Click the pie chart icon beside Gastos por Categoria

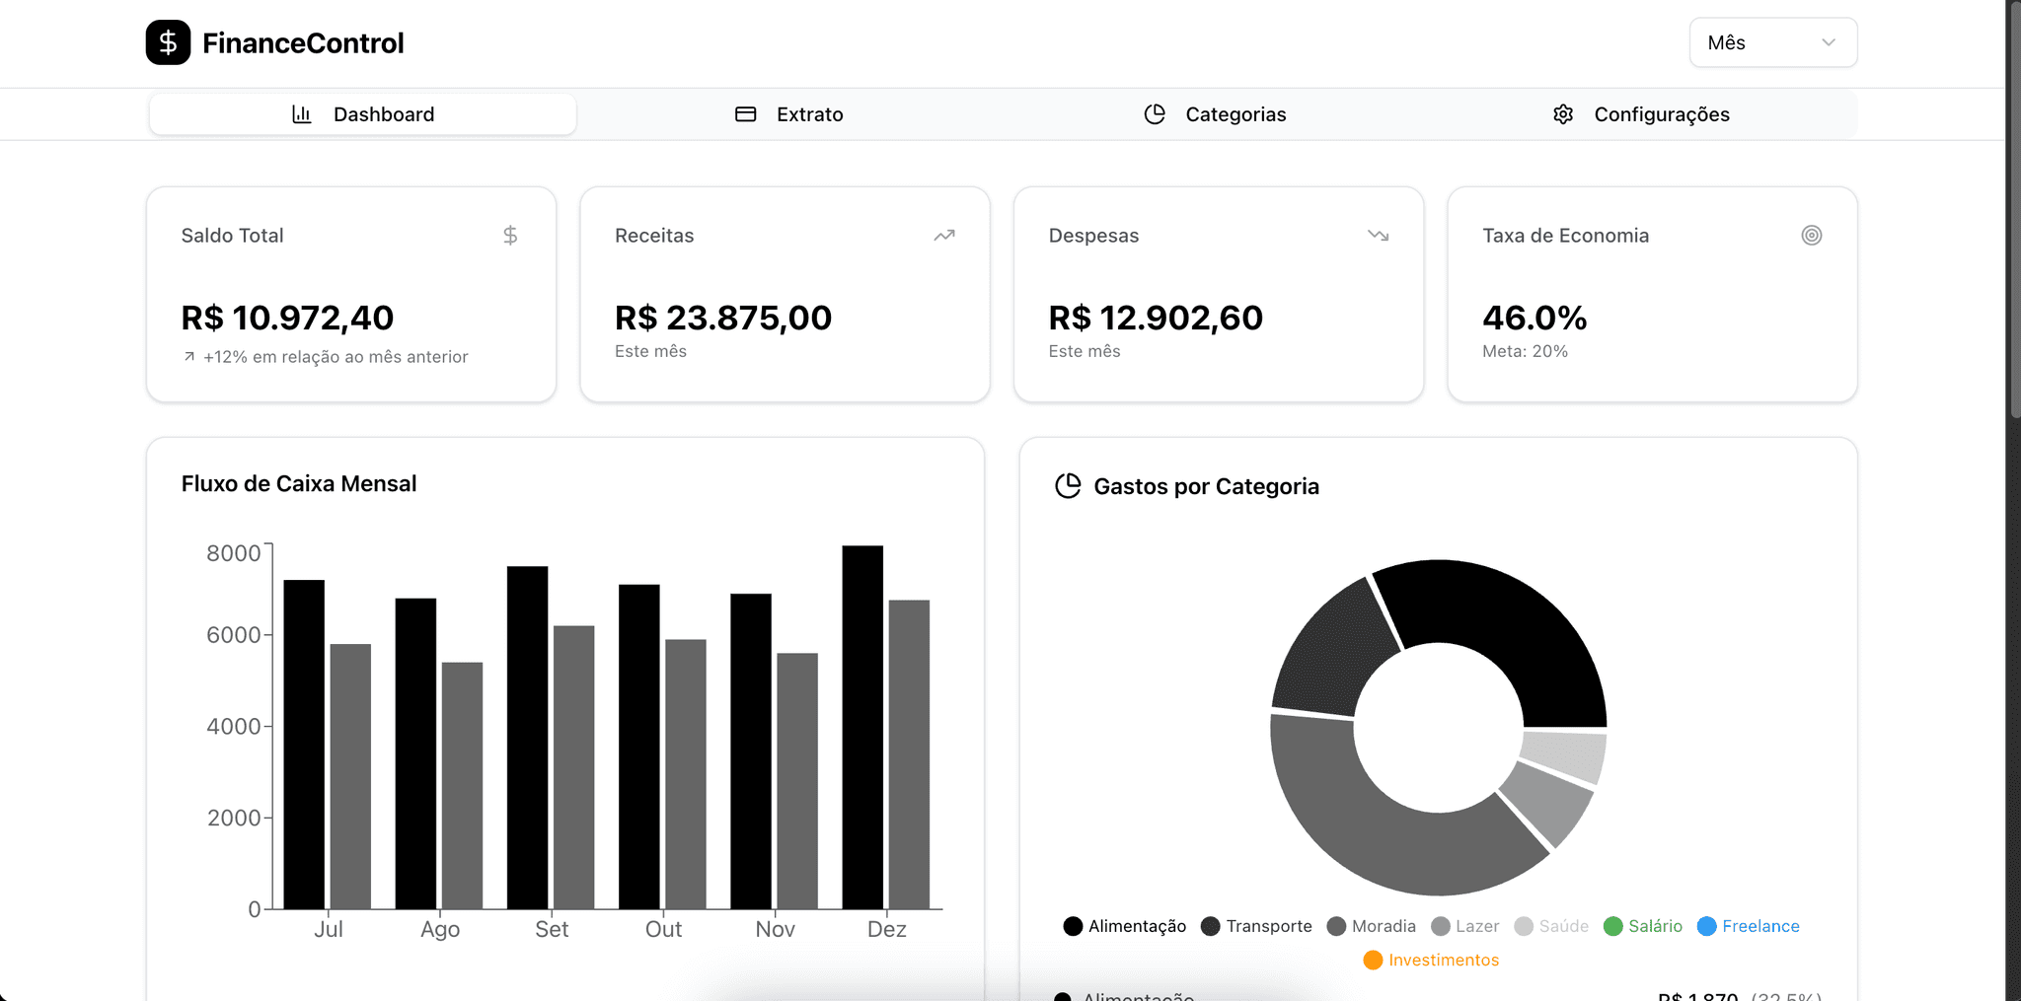[x=1068, y=485]
